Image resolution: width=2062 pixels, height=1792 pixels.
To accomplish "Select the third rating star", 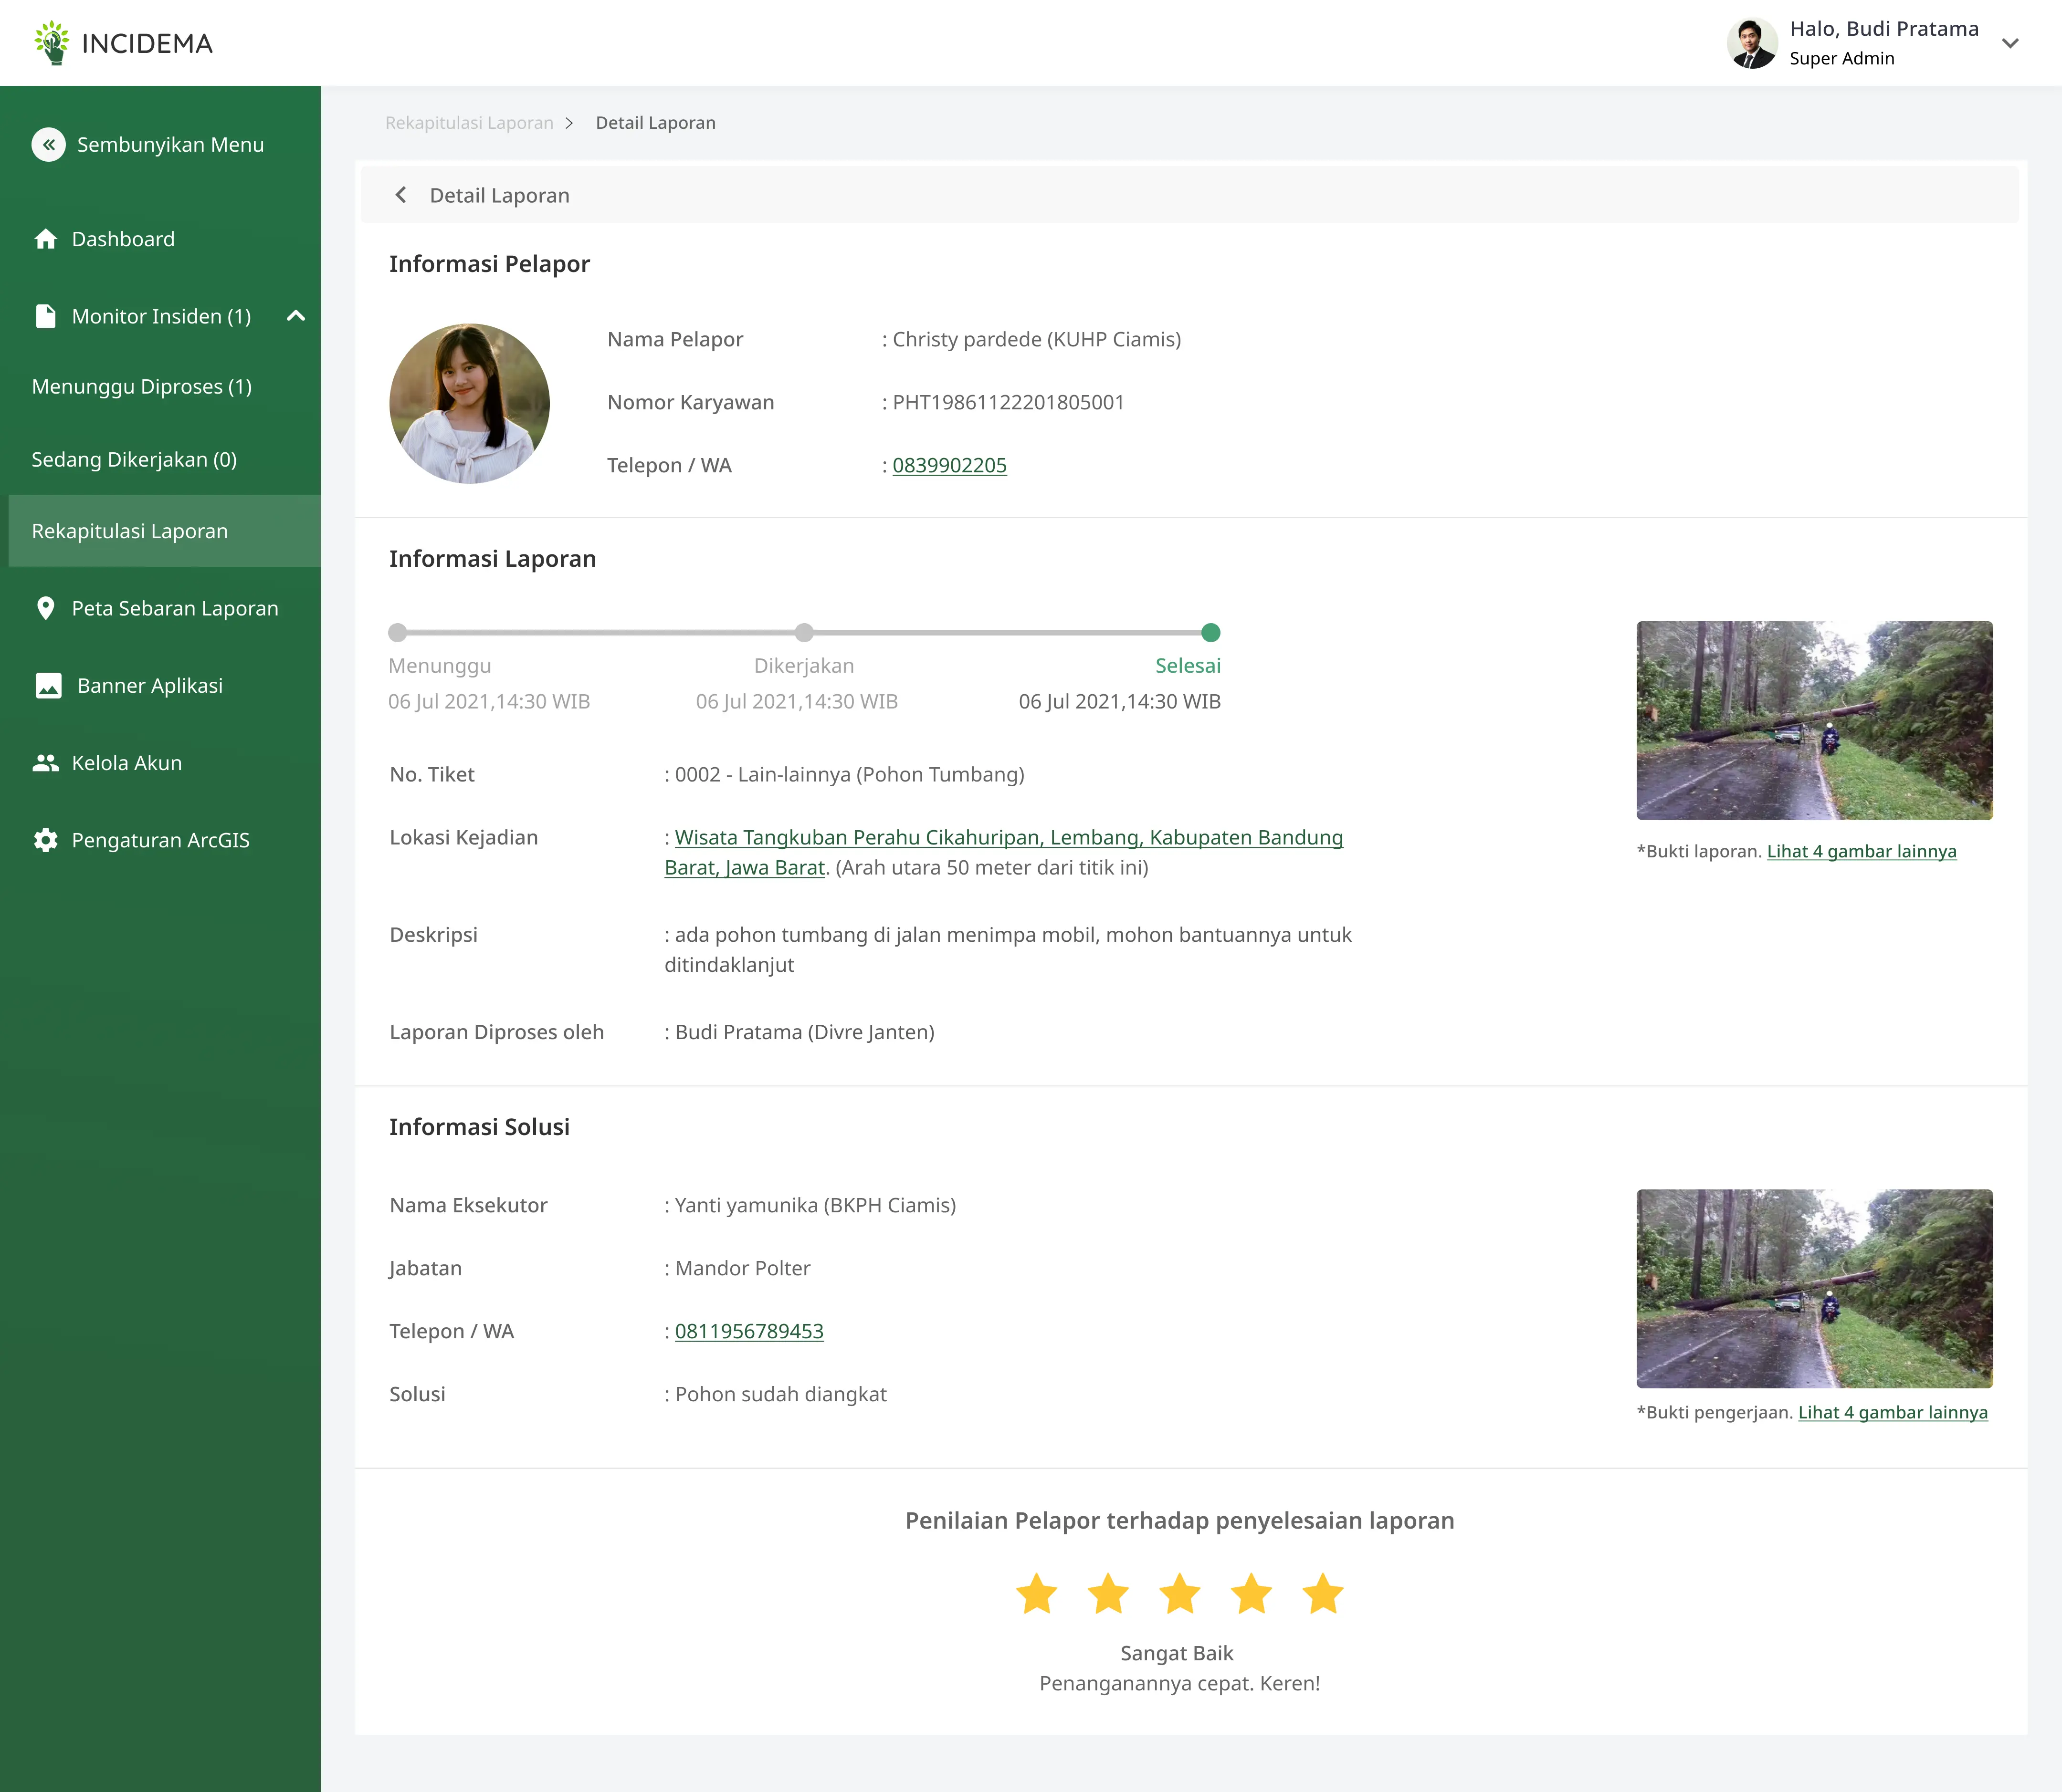I will pos(1179,1594).
